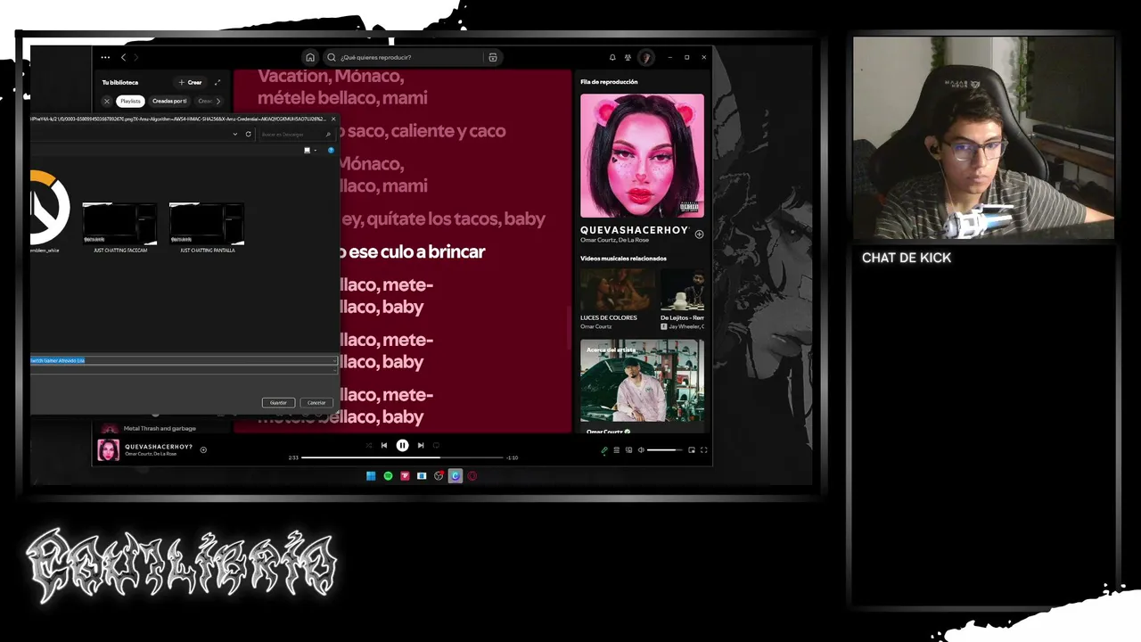Open the 'Metal Thrash and garbage' playlist
Viewport: 1141px width, 642px height.
[160, 428]
